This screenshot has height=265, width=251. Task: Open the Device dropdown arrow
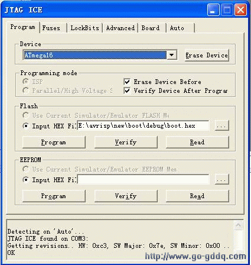coord(172,55)
